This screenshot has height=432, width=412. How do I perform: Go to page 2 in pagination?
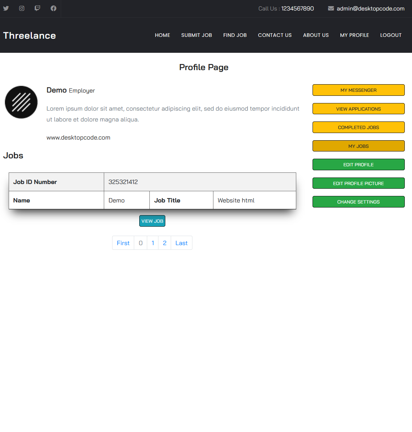click(165, 243)
